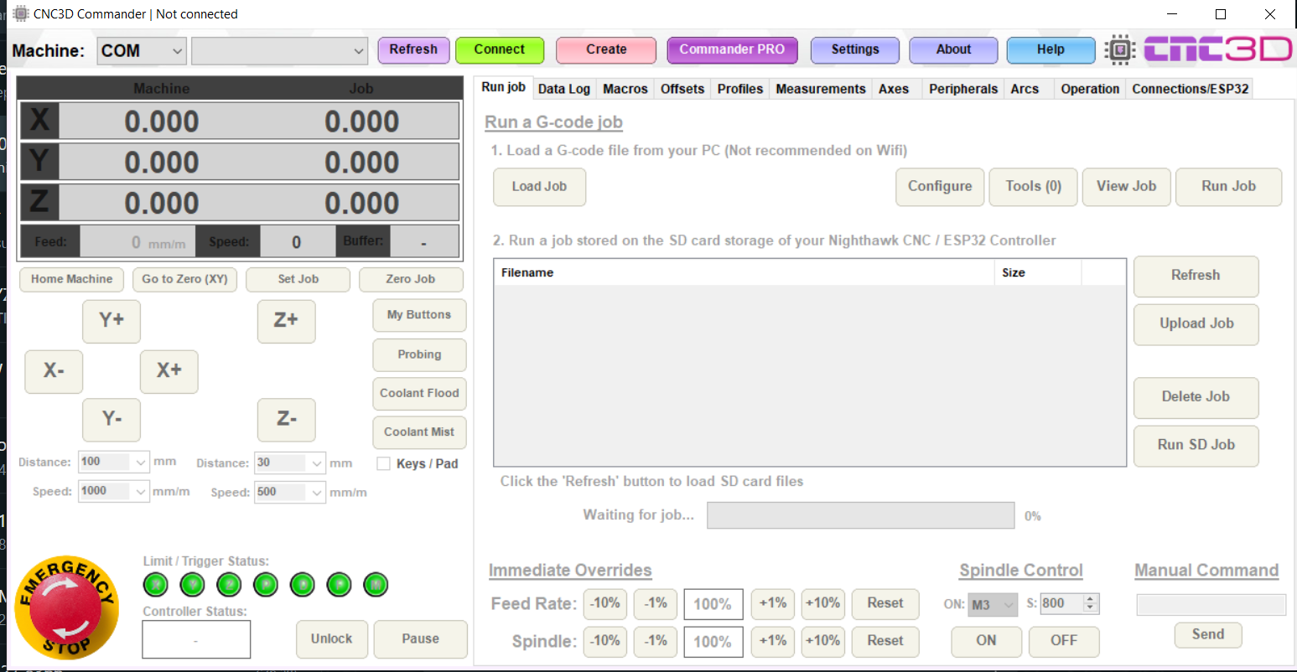
Task: Open the Offsets tab
Action: 682,89
